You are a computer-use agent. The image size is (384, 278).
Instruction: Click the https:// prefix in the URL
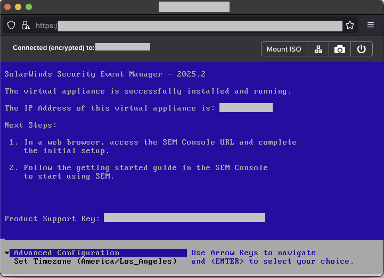[46, 26]
